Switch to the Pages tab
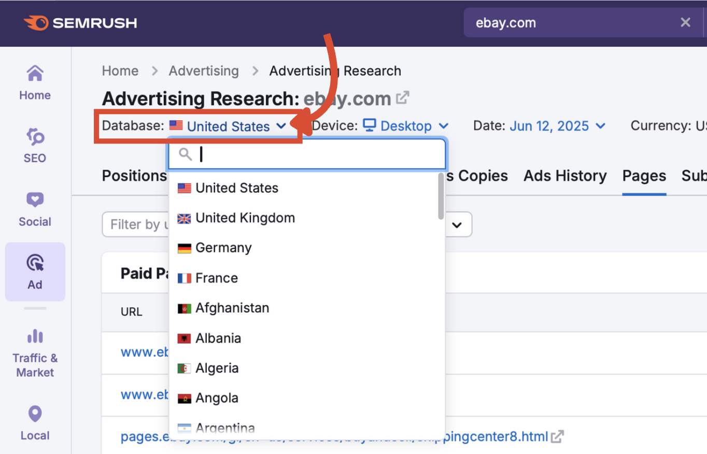This screenshot has width=707, height=454. click(644, 176)
